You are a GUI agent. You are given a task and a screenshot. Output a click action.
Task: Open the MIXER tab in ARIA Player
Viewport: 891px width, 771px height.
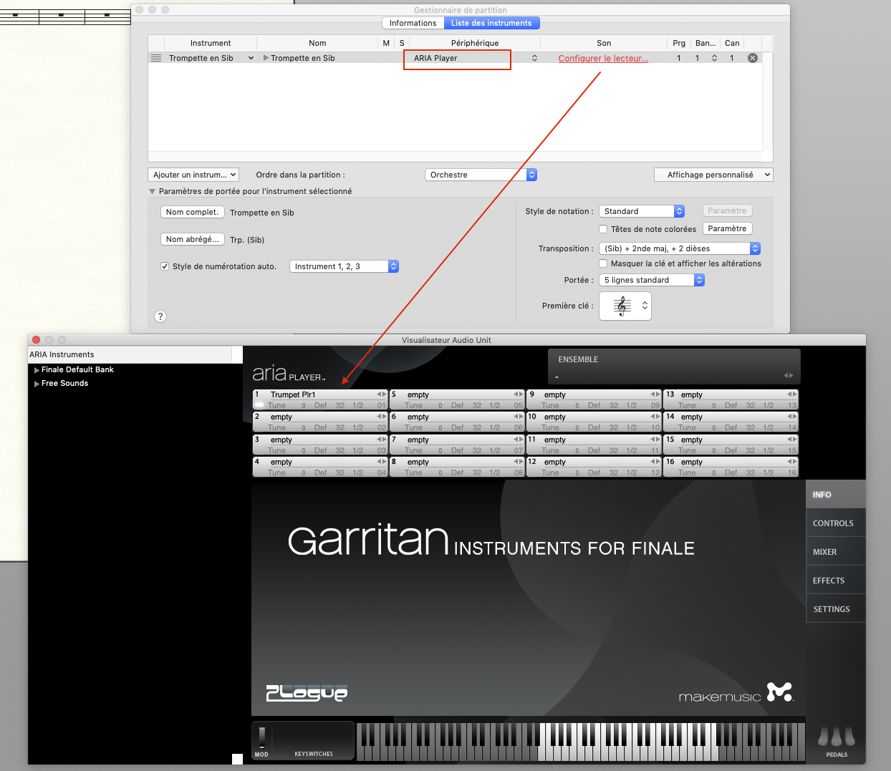(825, 552)
